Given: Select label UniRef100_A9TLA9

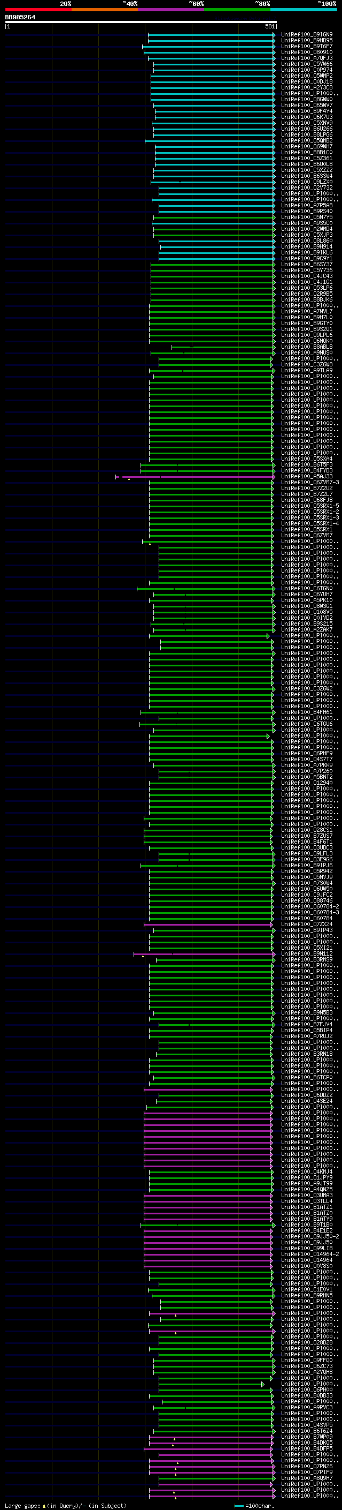Looking at the screenshot, I should (306, 371).
